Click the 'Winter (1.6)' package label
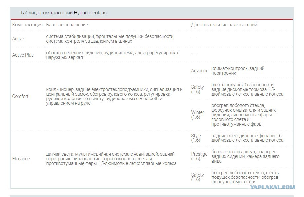304x197 pixels. click(x=198, y=115)
